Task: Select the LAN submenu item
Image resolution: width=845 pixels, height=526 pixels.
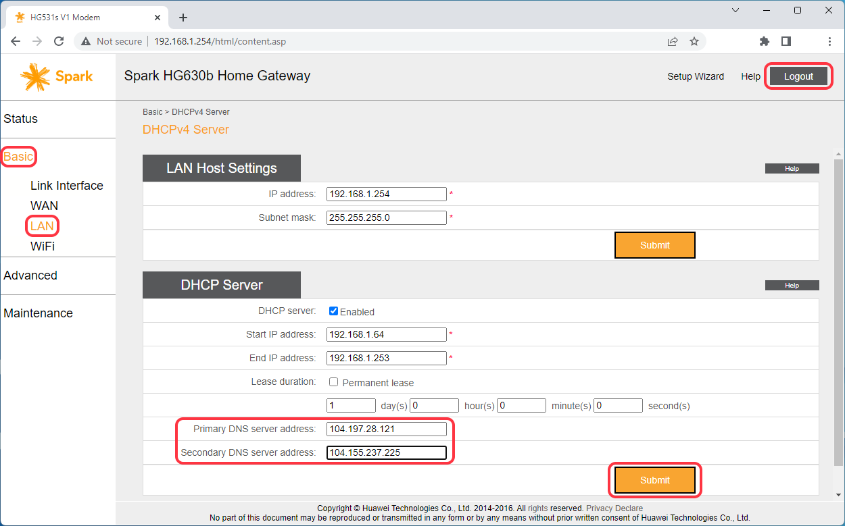Action: (42, 226)
